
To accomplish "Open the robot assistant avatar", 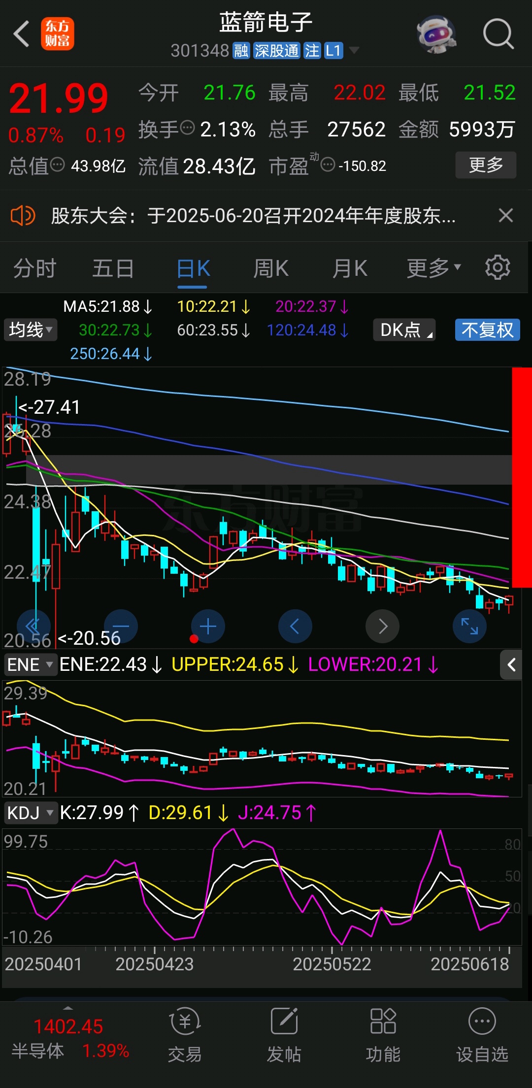I will 436,34.
